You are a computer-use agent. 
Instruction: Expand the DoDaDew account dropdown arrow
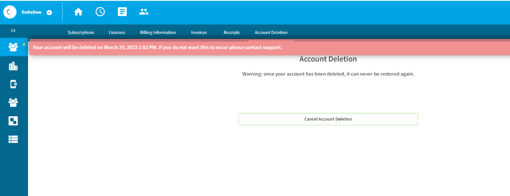(49, 13)
